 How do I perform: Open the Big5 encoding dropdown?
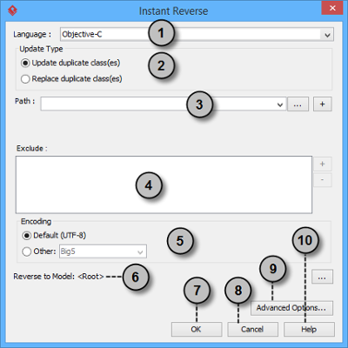click(x=104, y=251)
